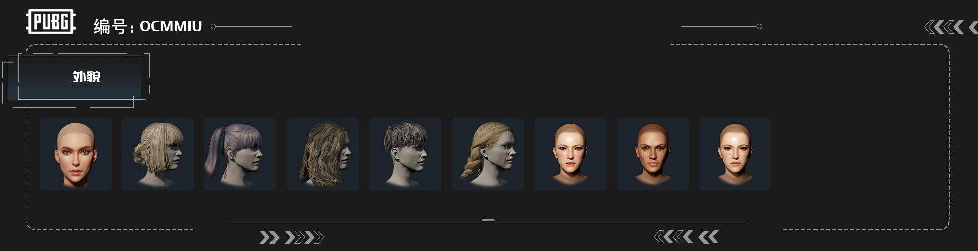Click the code text OCMMIU
Screen dimensions: 978x251
171,26
